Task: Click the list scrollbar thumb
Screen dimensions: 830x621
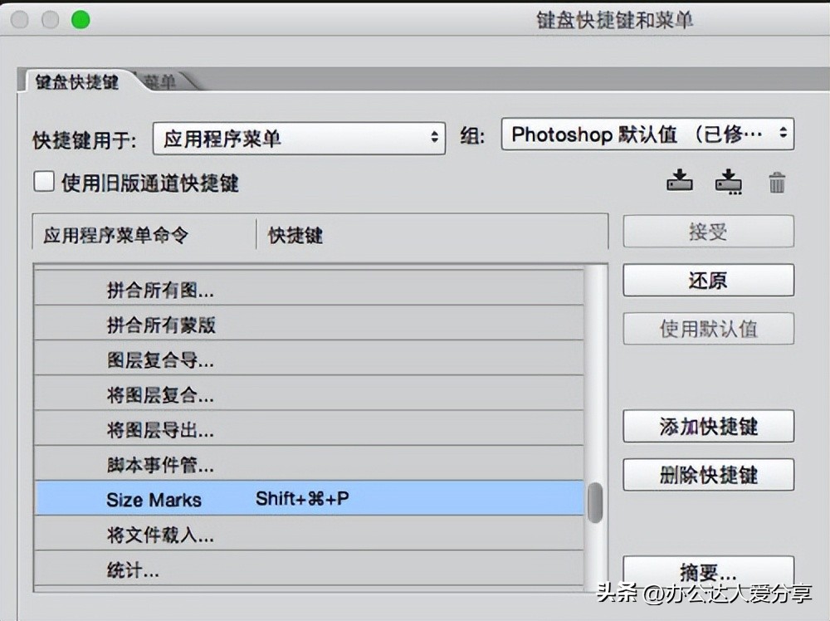Action: pyautogui.click(x=594, y=503)
